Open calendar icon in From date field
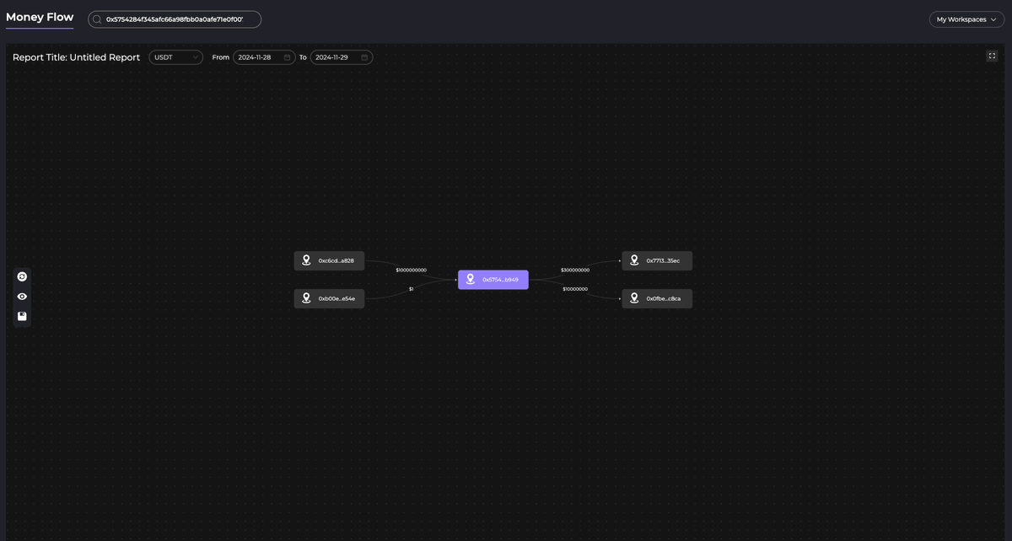The width and height of the screenshot is (1012, 541). tap(287, 57)
